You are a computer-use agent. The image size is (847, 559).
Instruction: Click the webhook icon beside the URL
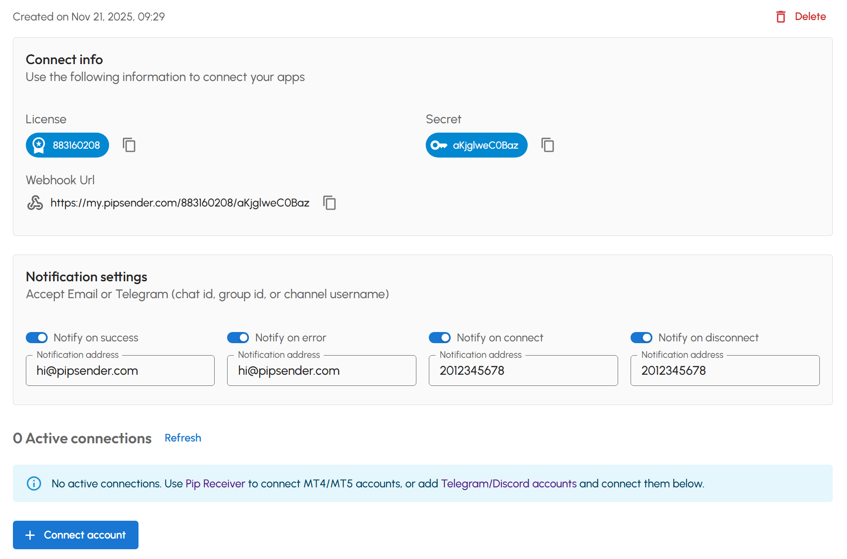tap(35, 203)
